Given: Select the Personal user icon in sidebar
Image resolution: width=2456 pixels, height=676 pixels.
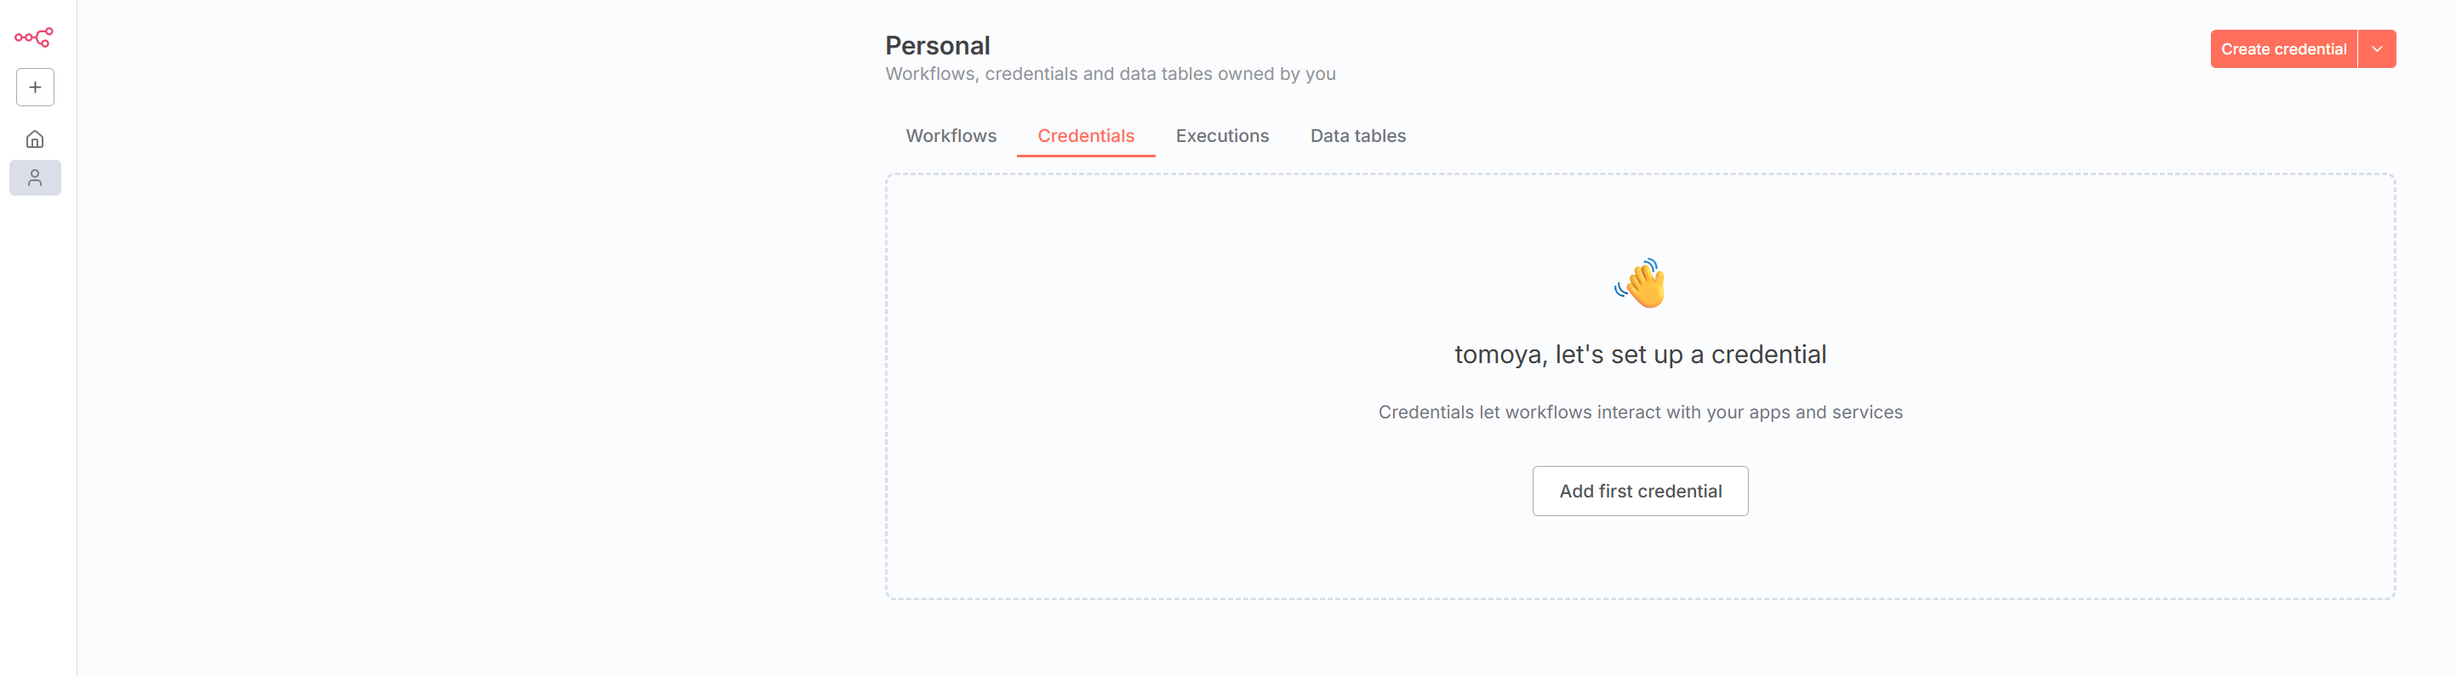Looking at the screenshot, I should [x=35, y=178].
